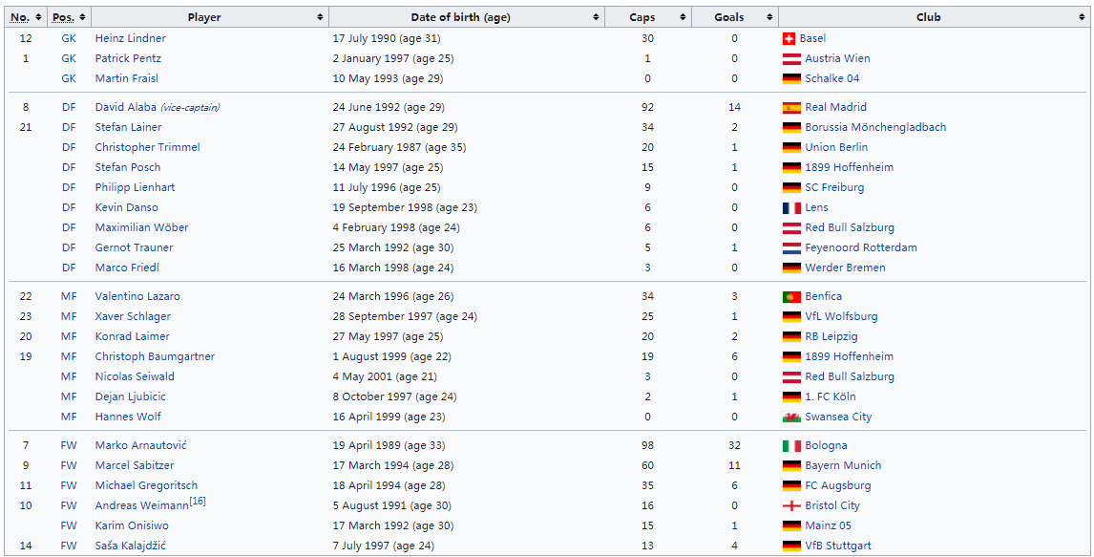Open David Alaba player link
Viewport: 1094px width, 557px height.
(x=125, y=108)
